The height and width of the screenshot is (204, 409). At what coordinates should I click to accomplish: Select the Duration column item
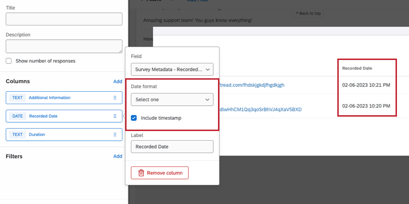[x=64, y=134]
